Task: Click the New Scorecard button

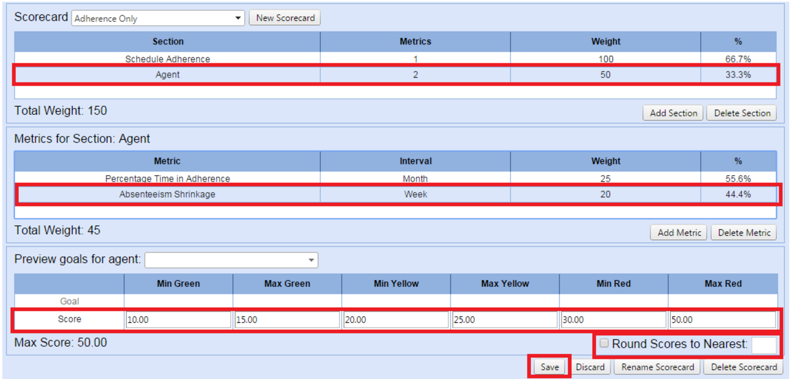Action: click(x=285, y=18)
